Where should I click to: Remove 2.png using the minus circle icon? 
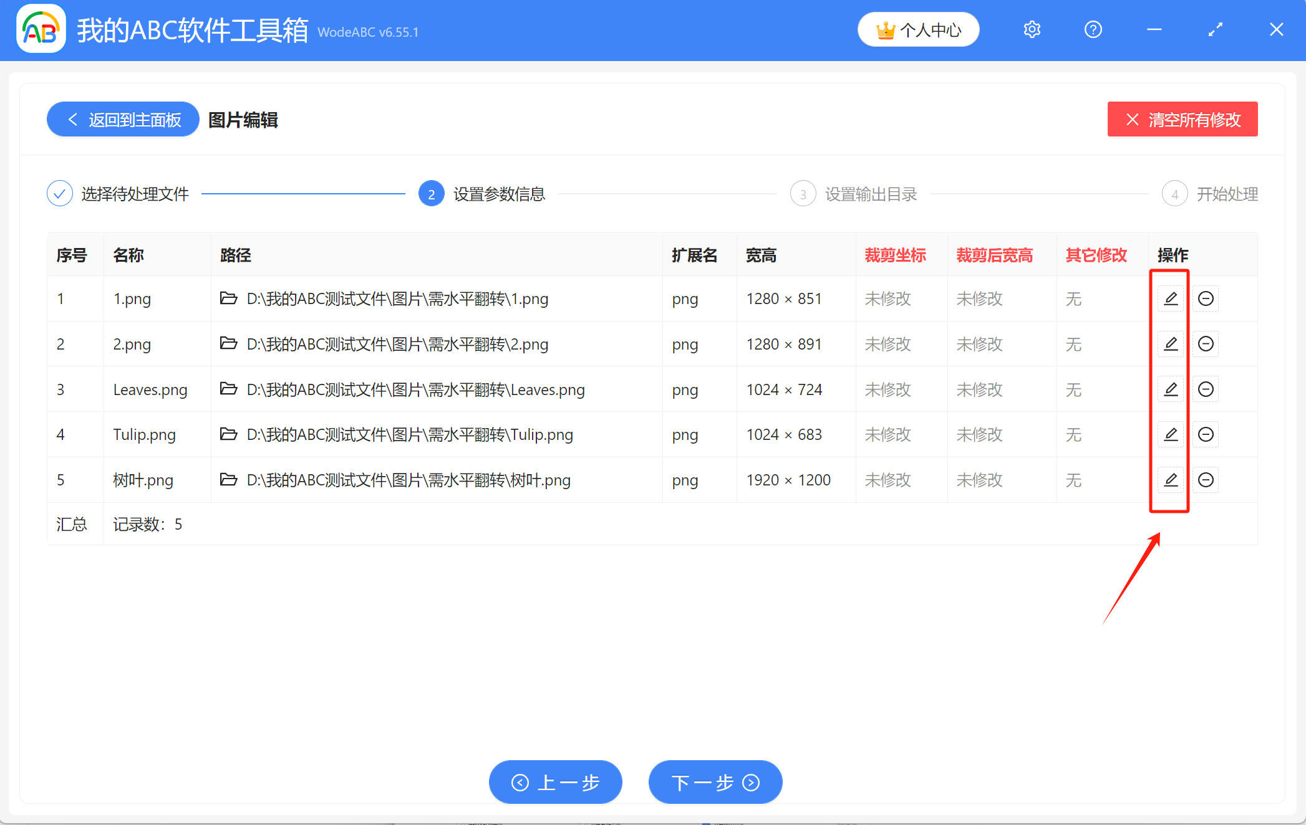point(1206,344)
